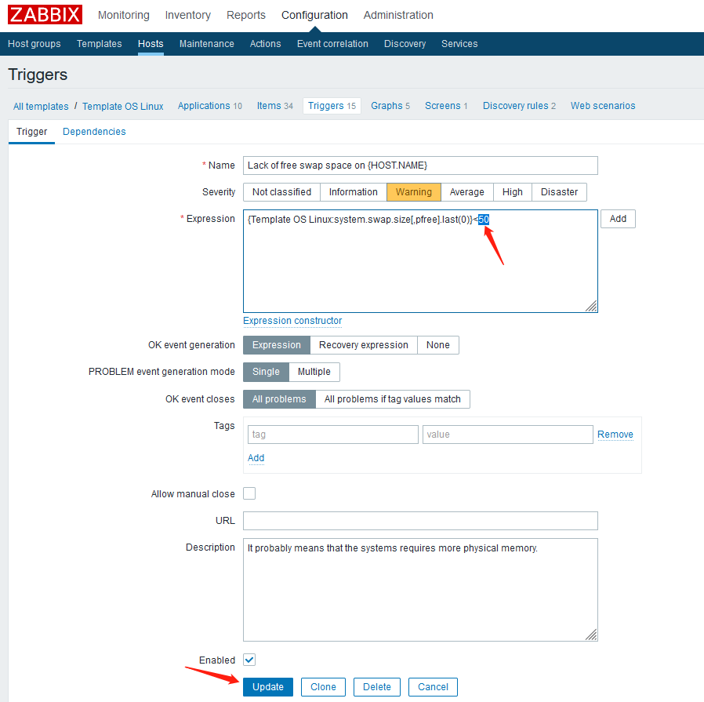Choose Single problem event generation mode

[266, 372]
